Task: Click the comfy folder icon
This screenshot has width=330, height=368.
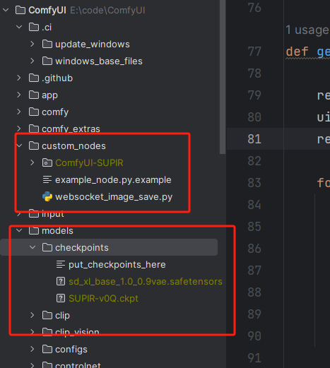Action: pyautogui.click(x=34, y=112)
